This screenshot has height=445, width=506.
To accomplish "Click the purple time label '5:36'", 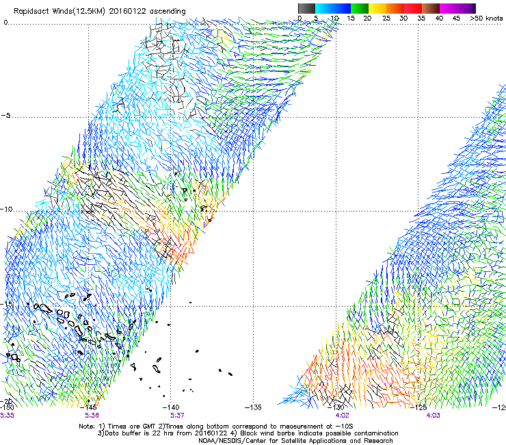I will tap(92, 416).
